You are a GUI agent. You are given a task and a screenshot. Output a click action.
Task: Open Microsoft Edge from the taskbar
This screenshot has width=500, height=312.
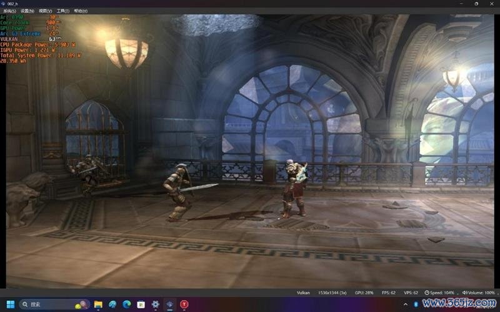[x=127, y=305]
